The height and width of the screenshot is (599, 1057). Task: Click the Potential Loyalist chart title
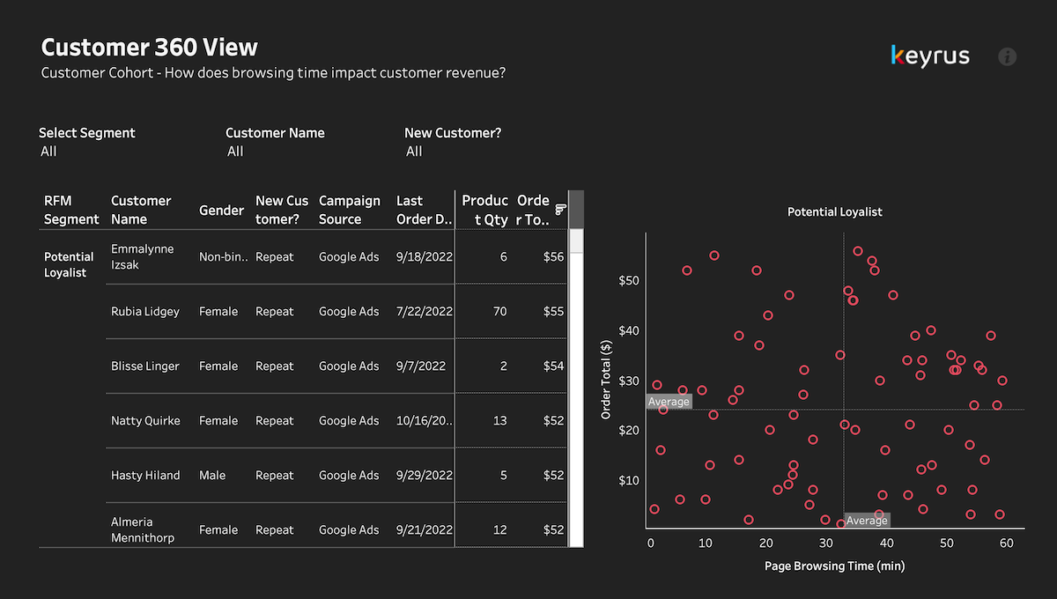click(x=834, y=211)
